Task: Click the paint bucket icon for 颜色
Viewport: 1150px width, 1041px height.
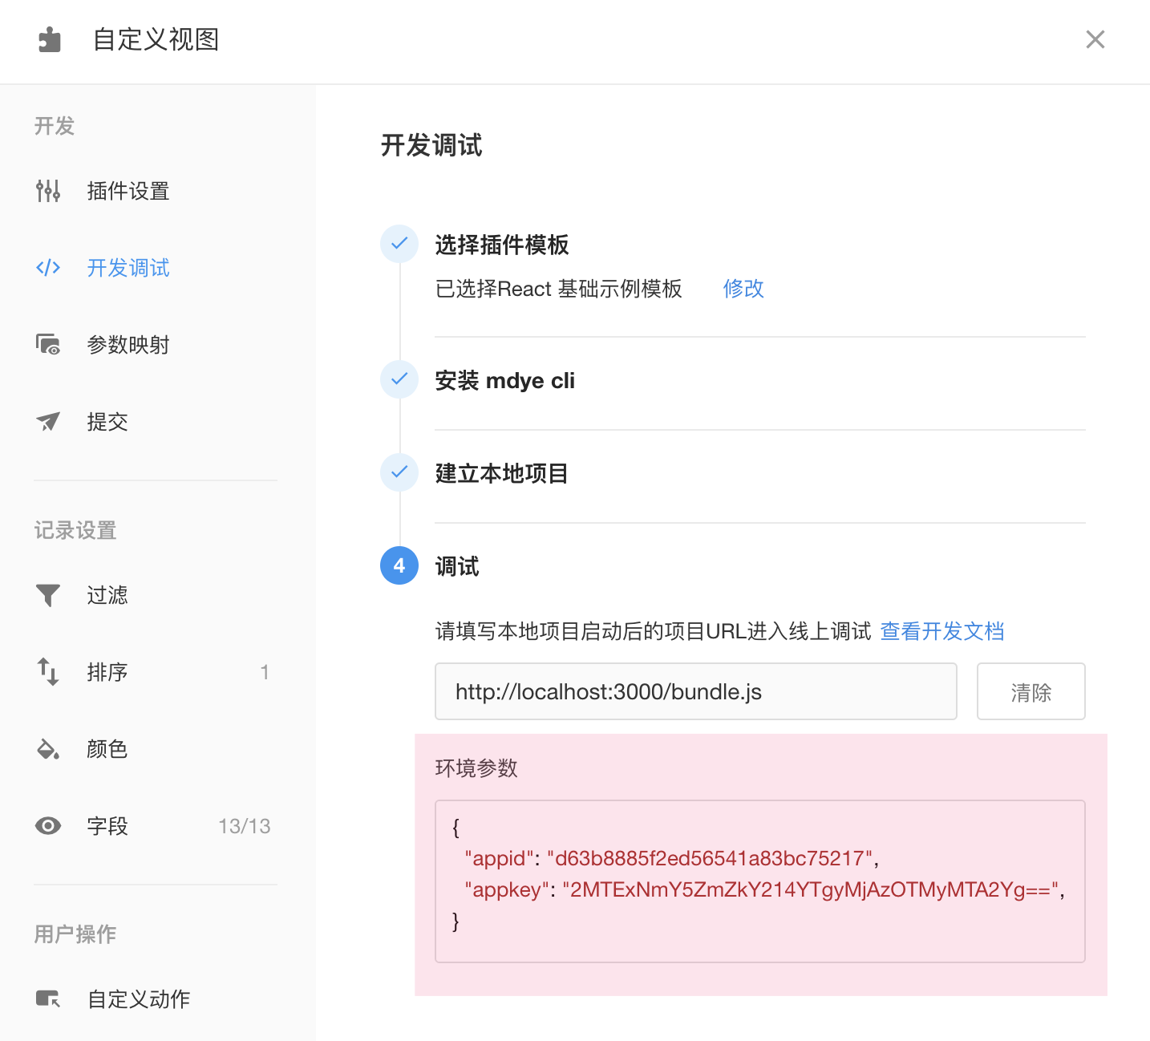Action: tap(48, 749)
